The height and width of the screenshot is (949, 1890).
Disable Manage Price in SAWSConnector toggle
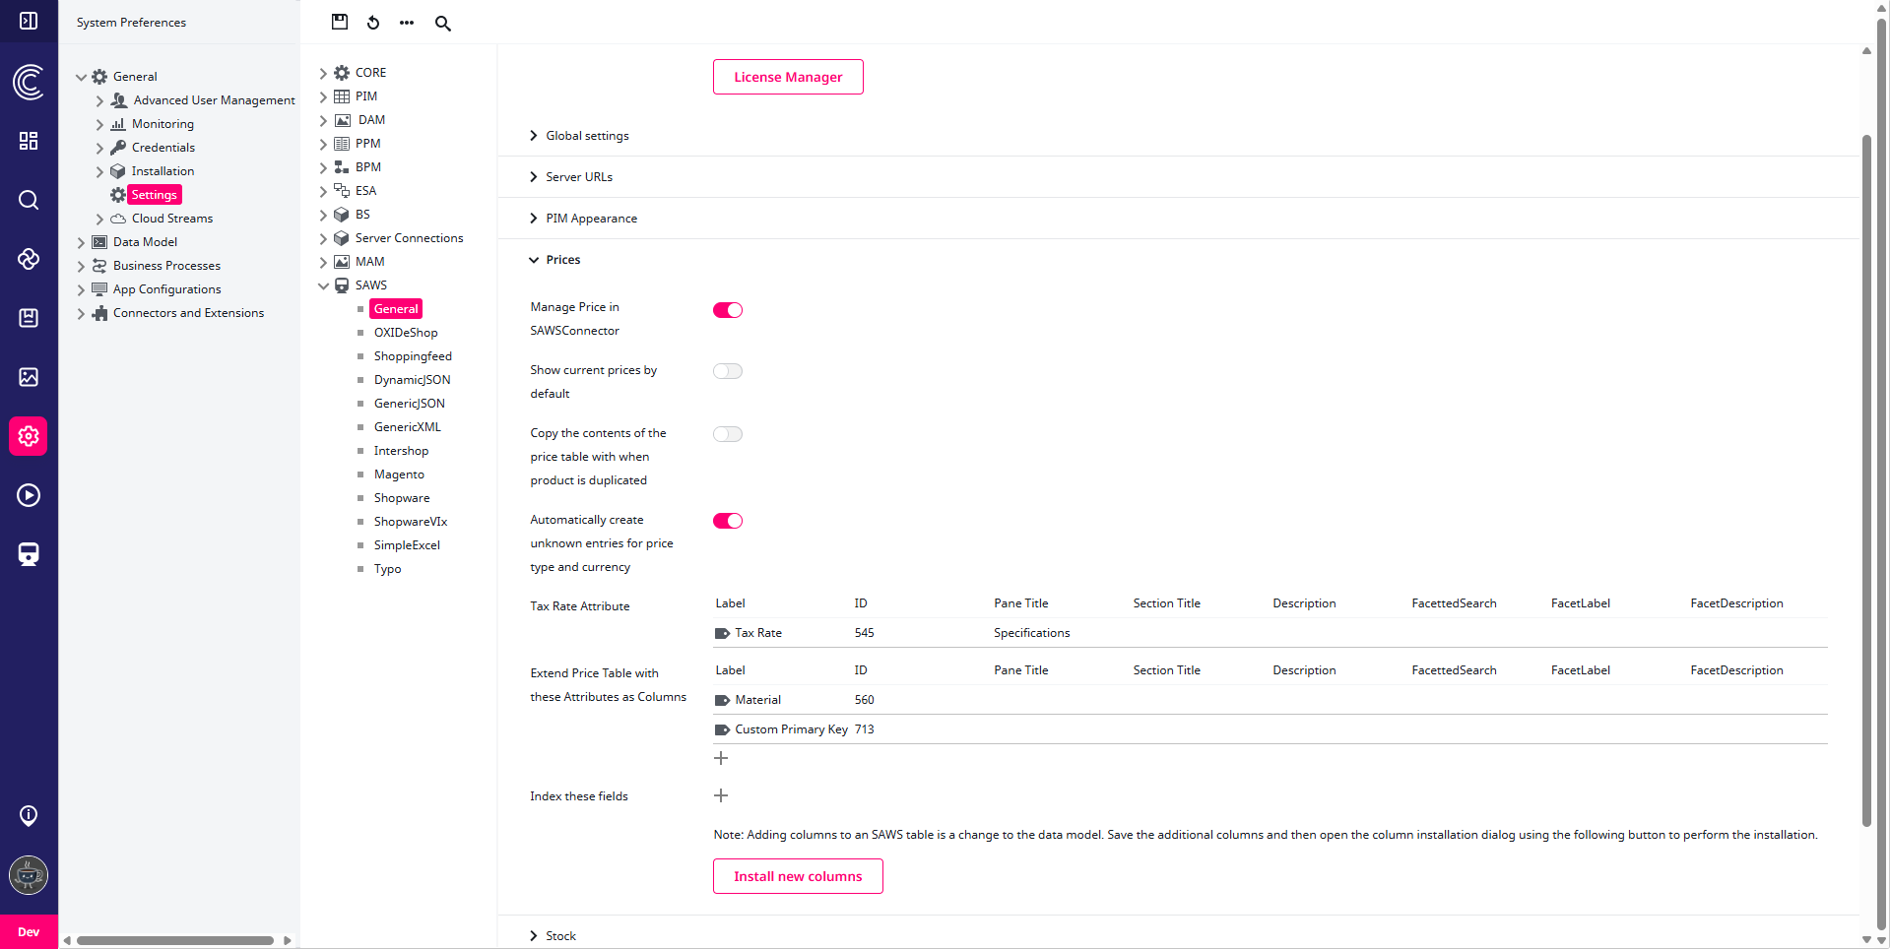(x=728, y=310)
